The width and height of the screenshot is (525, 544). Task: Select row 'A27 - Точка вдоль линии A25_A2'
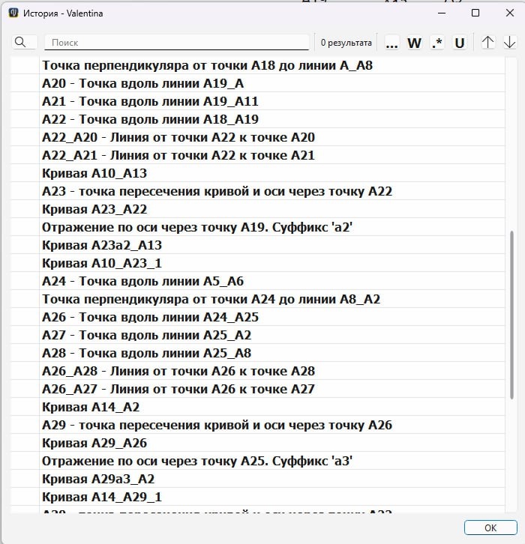tap(258, 335)
